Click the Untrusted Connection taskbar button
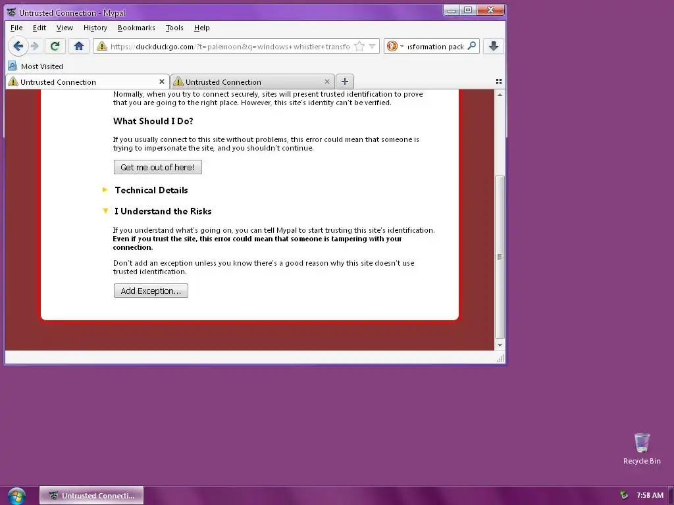The height and width of the screenshot is (505, 674). tap(91, 496)
